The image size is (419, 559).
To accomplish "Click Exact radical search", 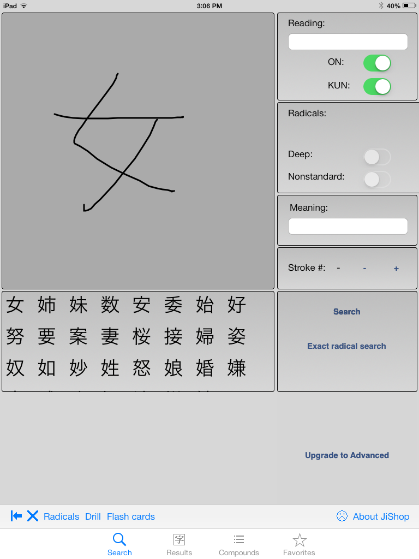I will tap(346, 346).
